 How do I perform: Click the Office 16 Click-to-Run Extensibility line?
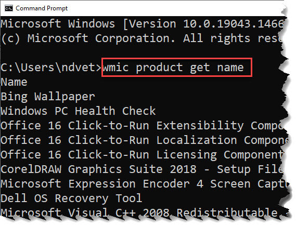142,126
